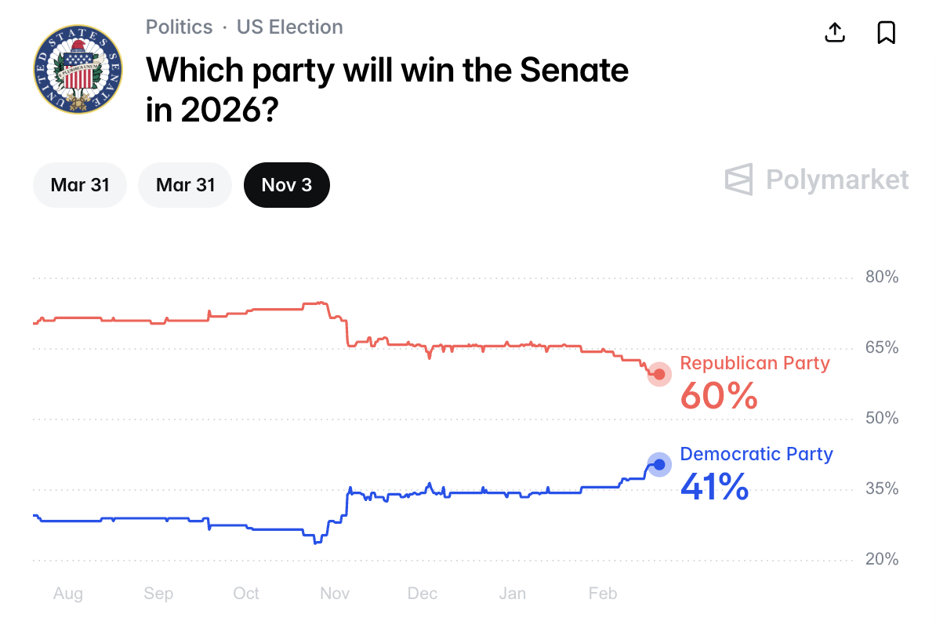This screenshot has width=936, height=621.
Task: Click the Nov month label on the time axis
Action: [335, 594]
